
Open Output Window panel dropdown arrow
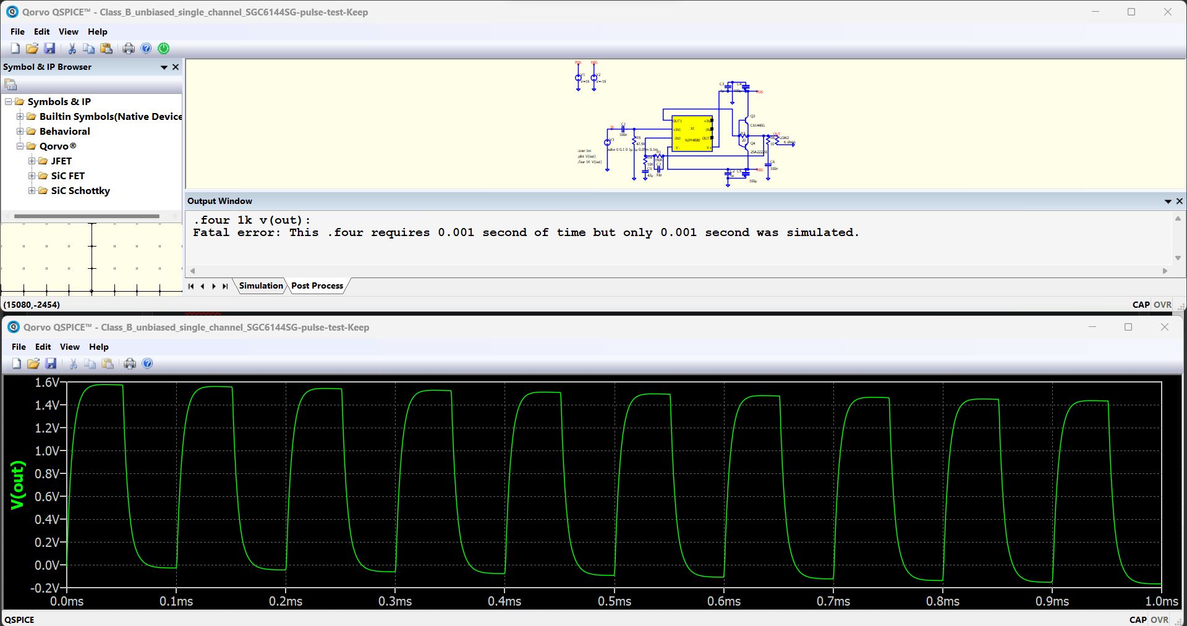coord(1168,201)
